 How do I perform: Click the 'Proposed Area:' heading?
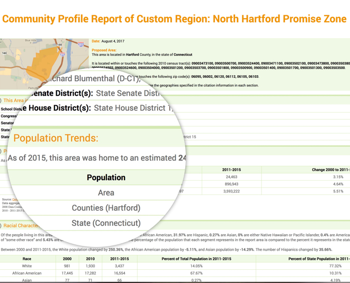click(104, 50)
